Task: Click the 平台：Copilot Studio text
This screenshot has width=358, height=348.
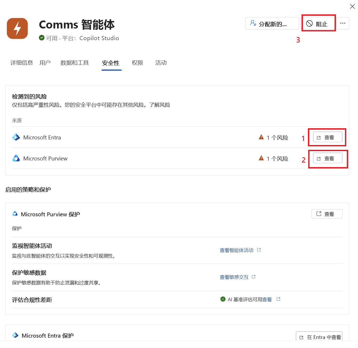Action: tap(91, 38)
